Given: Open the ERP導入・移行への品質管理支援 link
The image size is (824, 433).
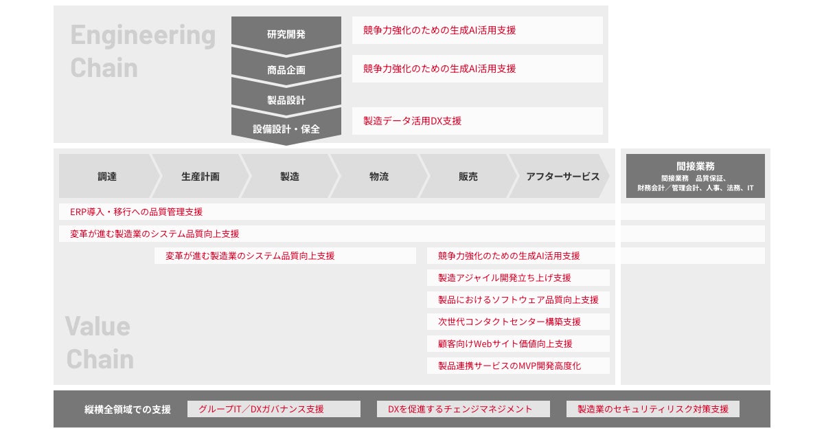Looking at the screenshot, I should (412, 212).
